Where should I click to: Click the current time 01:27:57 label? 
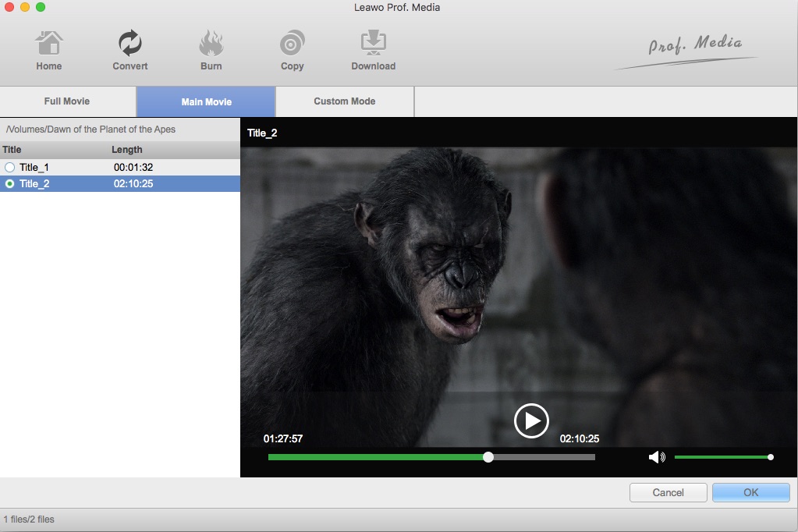[x=283, y=439]
